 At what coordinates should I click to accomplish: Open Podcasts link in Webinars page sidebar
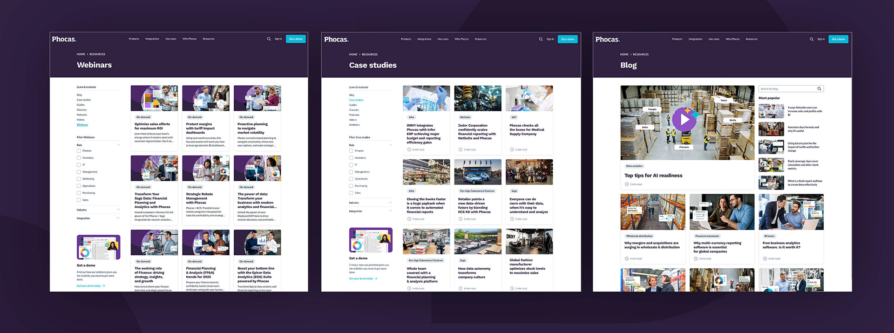click(x=82, y=115)
